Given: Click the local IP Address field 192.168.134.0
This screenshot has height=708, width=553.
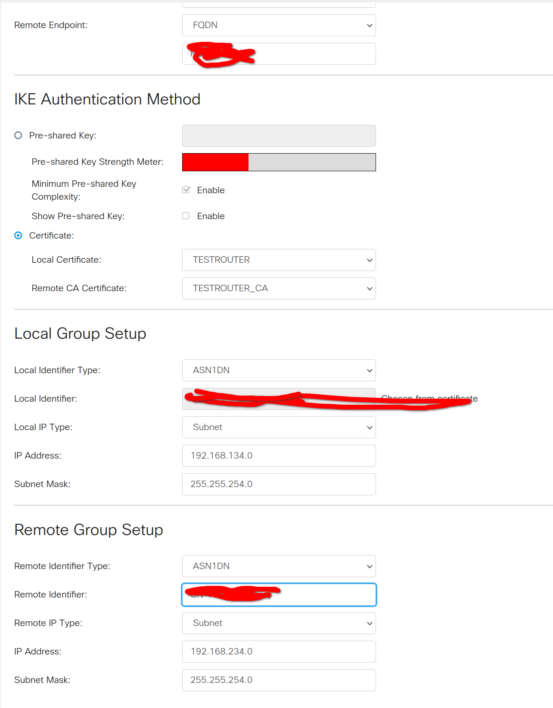Looking at the screenshot, I should [279, 456].
